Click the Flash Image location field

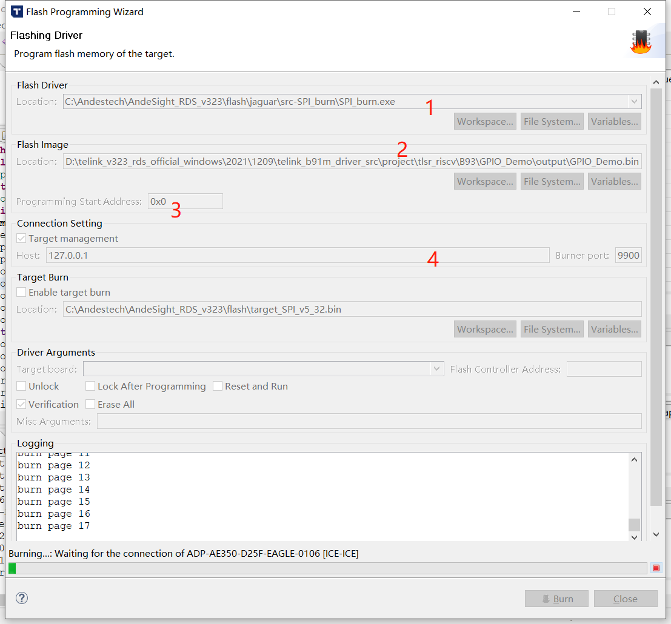[352, 161]
